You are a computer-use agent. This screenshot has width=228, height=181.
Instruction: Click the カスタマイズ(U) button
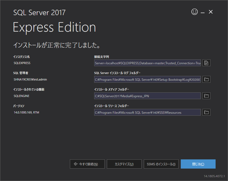[124, 164]
